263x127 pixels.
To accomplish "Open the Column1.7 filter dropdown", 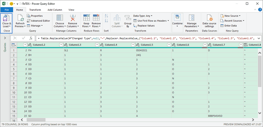I will (x=241, y=45).
